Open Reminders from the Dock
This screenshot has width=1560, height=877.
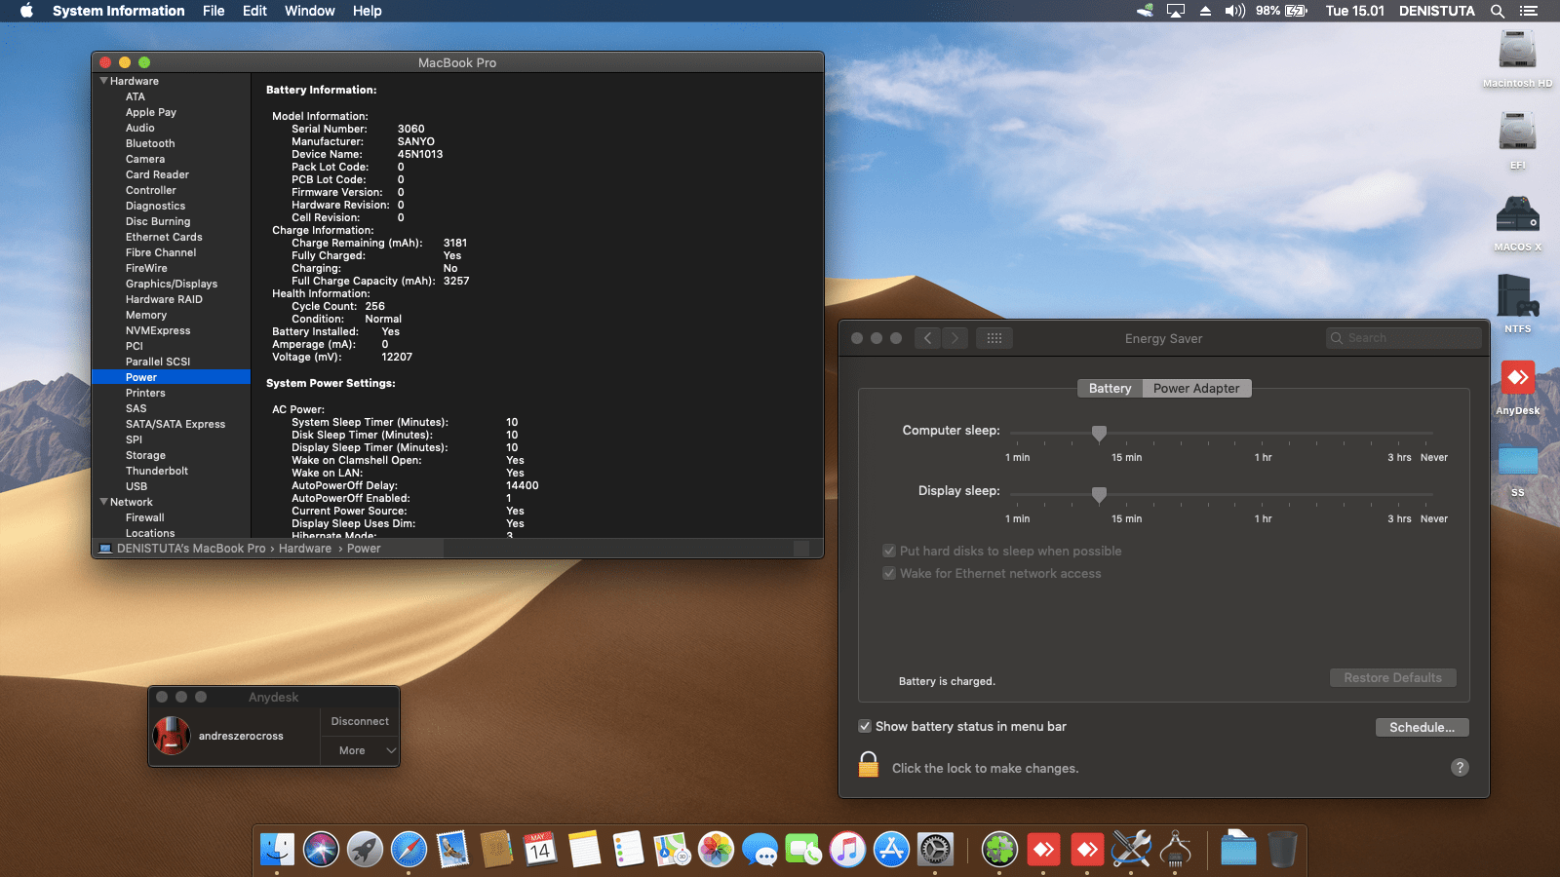tap(628, 850)
